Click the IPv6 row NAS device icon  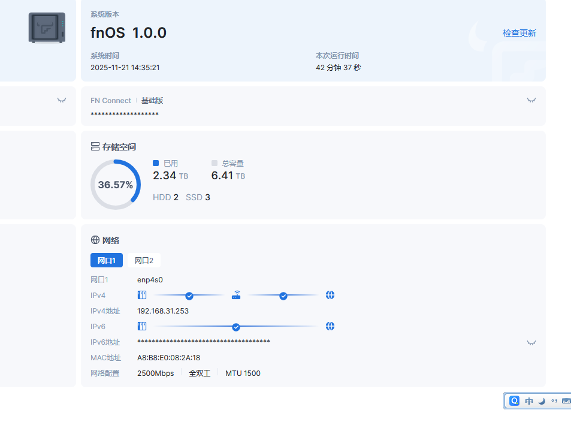pos(142,326)
